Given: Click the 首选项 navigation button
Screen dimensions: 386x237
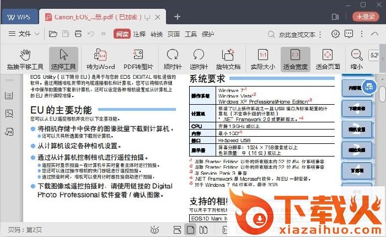Looking at the screenshot, I should [x=357, y=170].
